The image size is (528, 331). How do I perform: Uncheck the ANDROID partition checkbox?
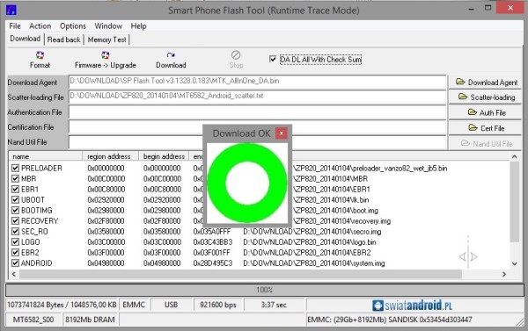click(15, 263)
